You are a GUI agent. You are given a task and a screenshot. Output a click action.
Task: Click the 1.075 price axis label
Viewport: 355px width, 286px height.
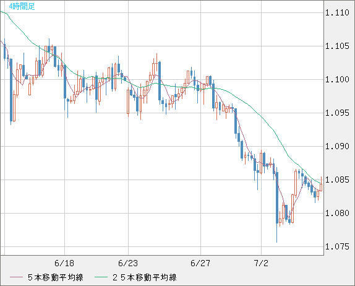click(337, 246)
